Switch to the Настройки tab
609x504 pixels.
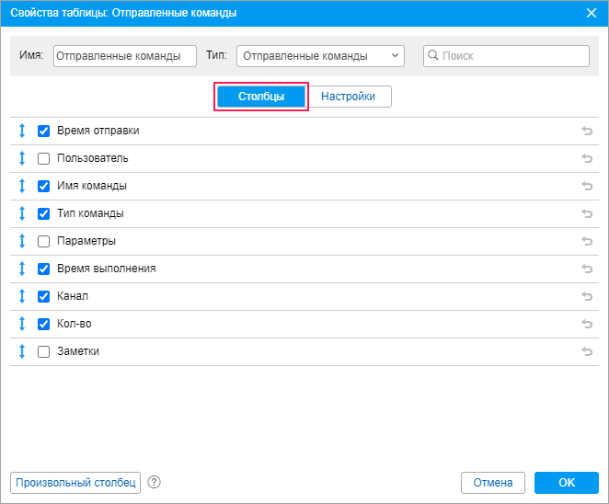(x=348, y=97)
